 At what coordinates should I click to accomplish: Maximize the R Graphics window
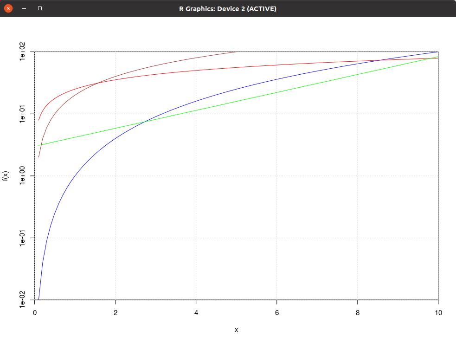tap(40, 8)
